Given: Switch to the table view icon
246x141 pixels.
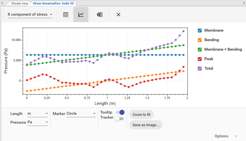Looking at the screenshot, I should pos(66,15).
